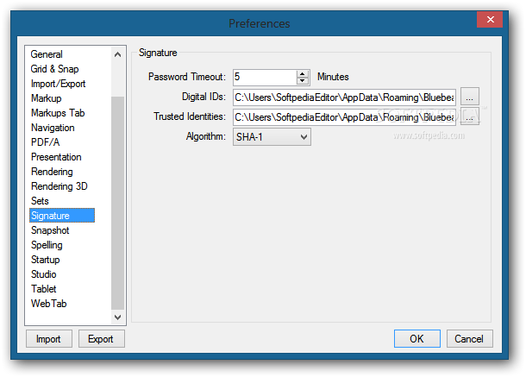The width and height of the screenshot is (526, 377).
Task: Select the Markup category
Action: coord(47,98)
